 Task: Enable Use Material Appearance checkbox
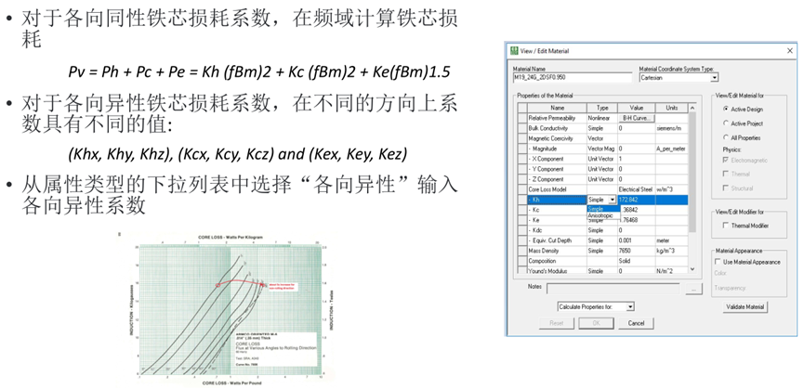pyautogui.click(x=718, y=262)
